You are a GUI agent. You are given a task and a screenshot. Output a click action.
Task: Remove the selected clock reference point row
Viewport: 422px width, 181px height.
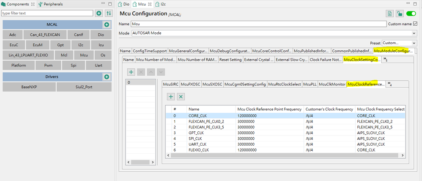click(181, 96)
